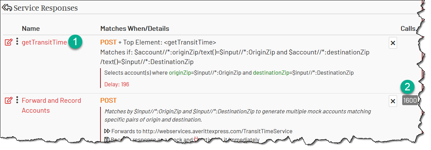This screenshot has width=431, height=150.
Task: Click the Matches When/Details column header
Action: point(135,28)
